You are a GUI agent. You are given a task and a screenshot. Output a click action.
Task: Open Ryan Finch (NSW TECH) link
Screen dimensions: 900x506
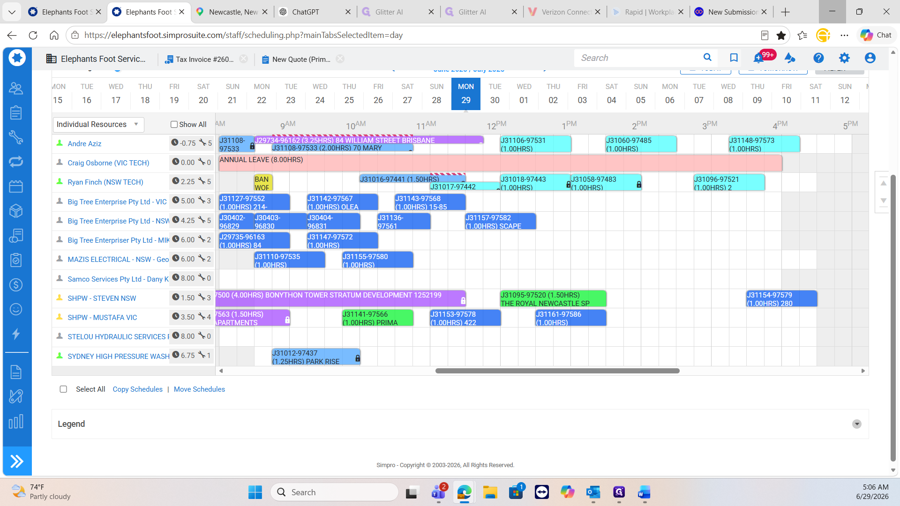coord(105,182)
